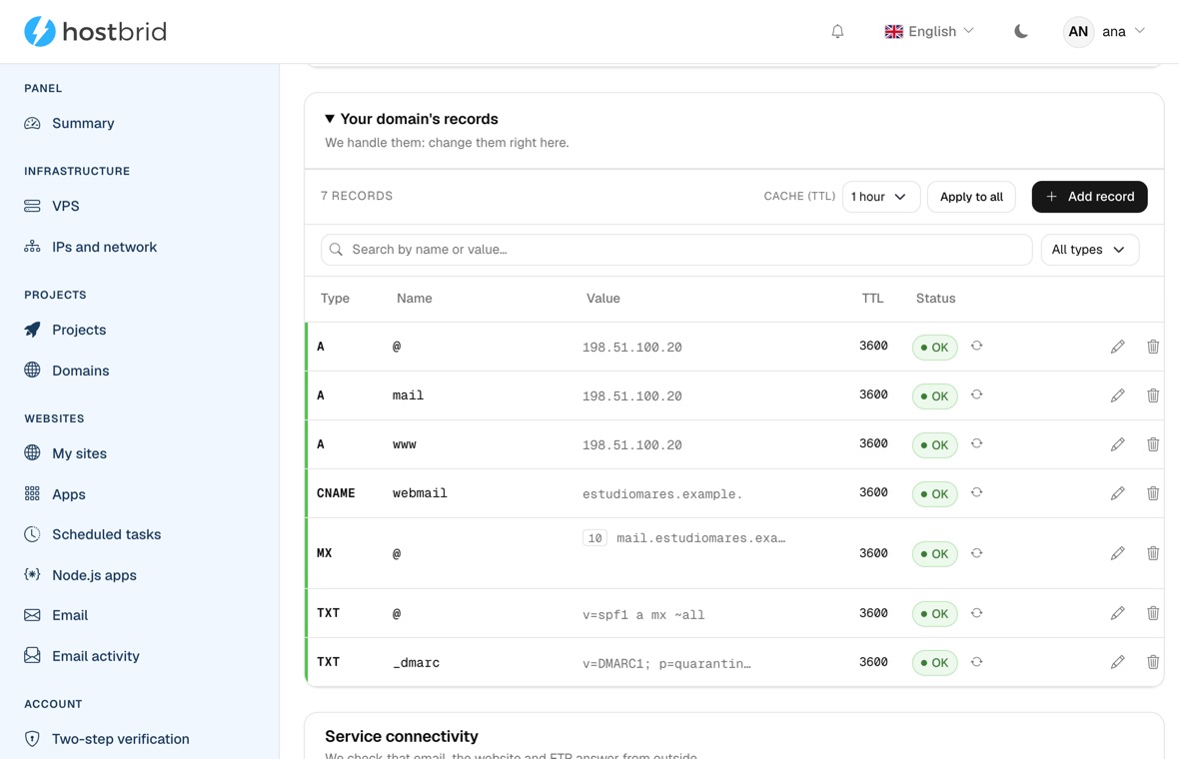Screen dimensions: 1179x759
Task: Recheck status of TXT spf1 record
Action: tap(976, 613)
